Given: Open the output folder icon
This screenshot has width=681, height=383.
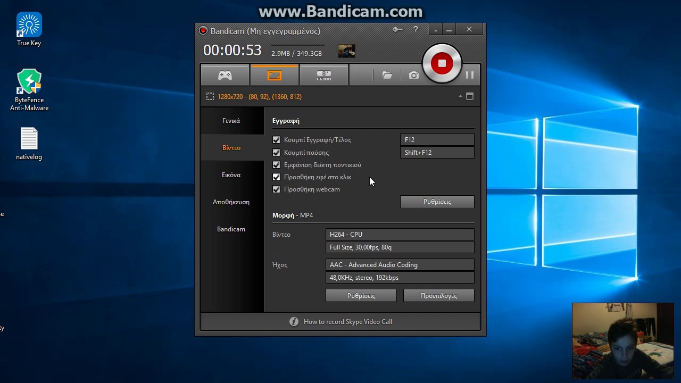Looking at the screenshot, I should coord(387,76).
